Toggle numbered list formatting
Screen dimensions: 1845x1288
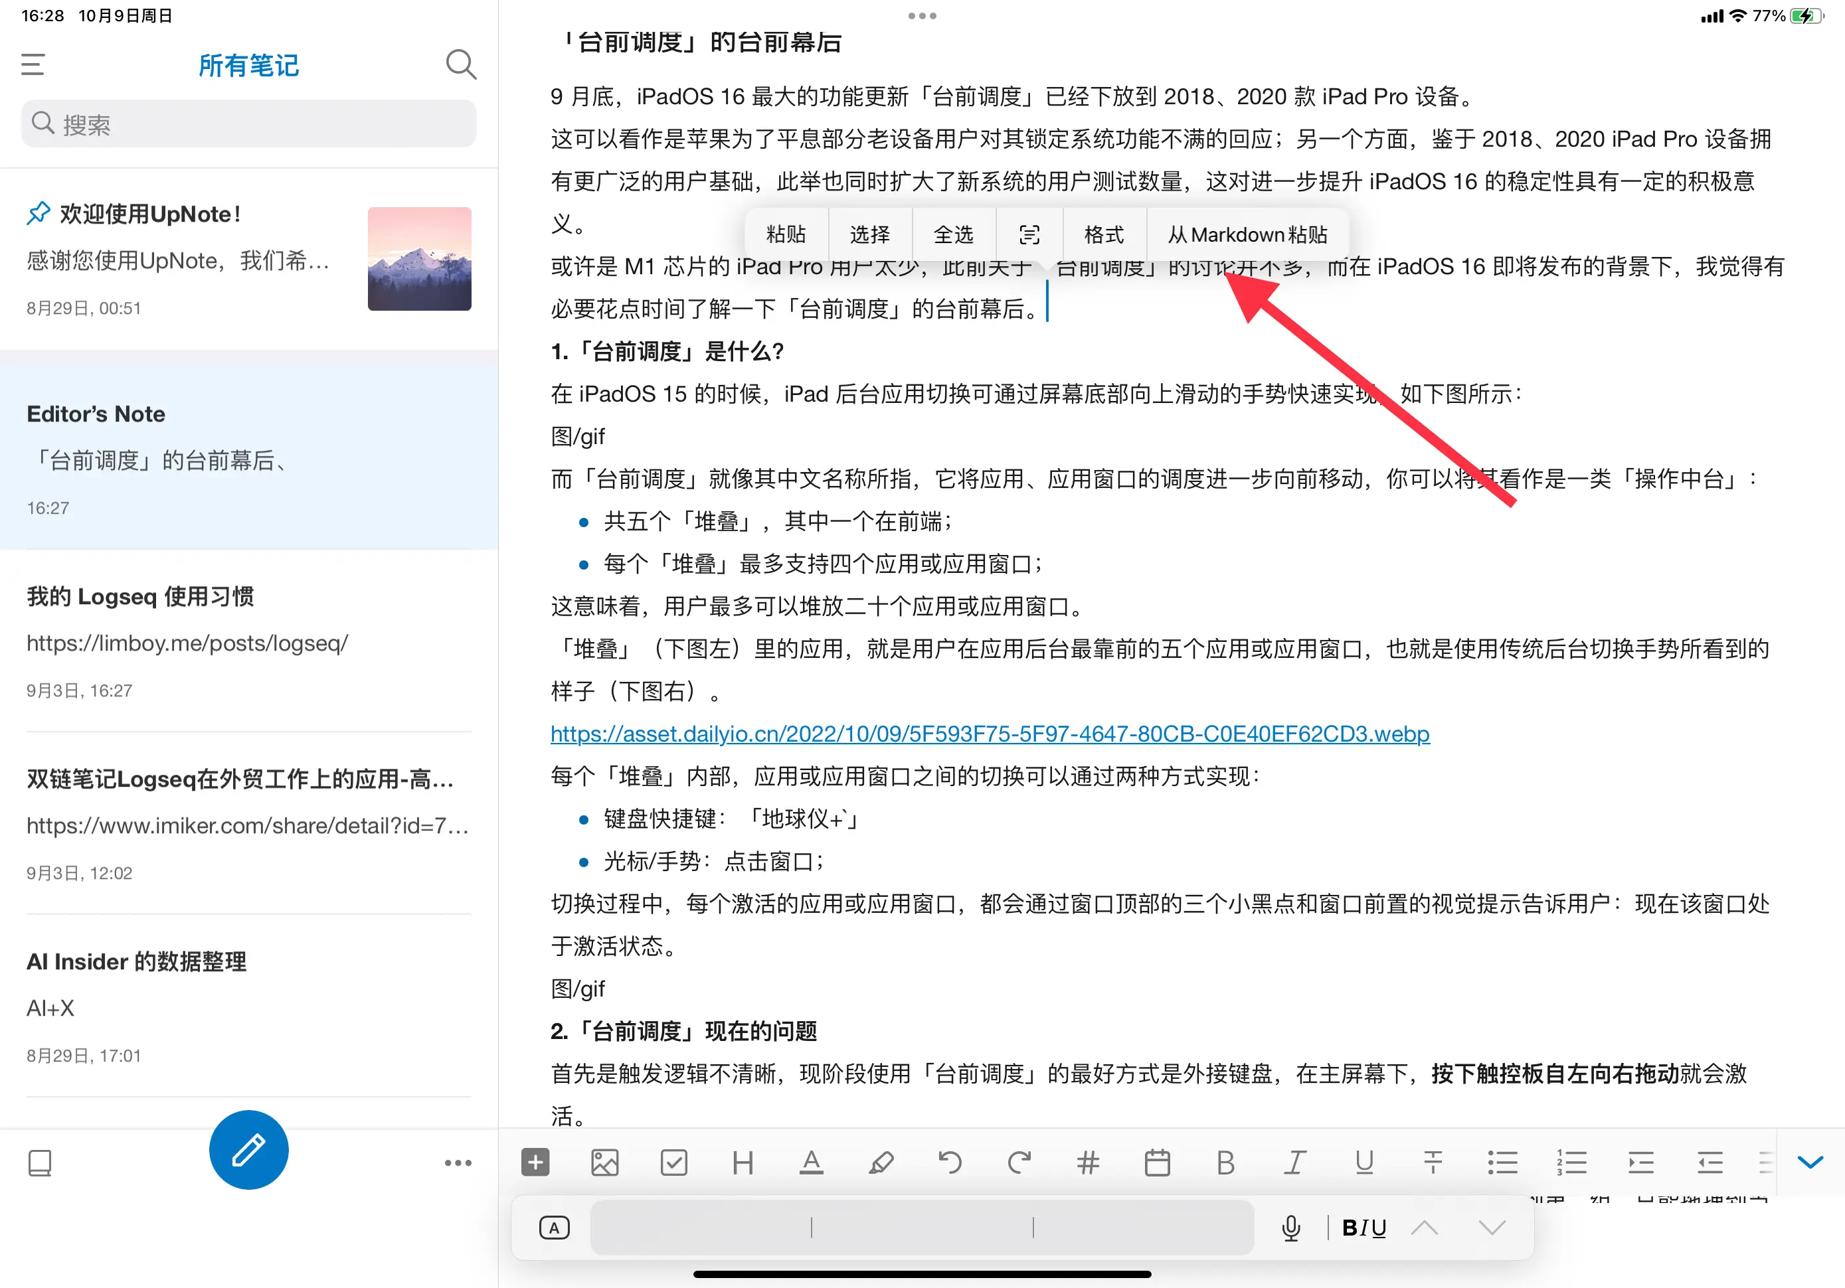pyautogui.click(x=1571, y=1163)
